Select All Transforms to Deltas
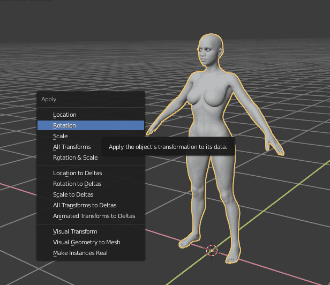The height and width of the screenshot is (285, 330). [91, 205]
